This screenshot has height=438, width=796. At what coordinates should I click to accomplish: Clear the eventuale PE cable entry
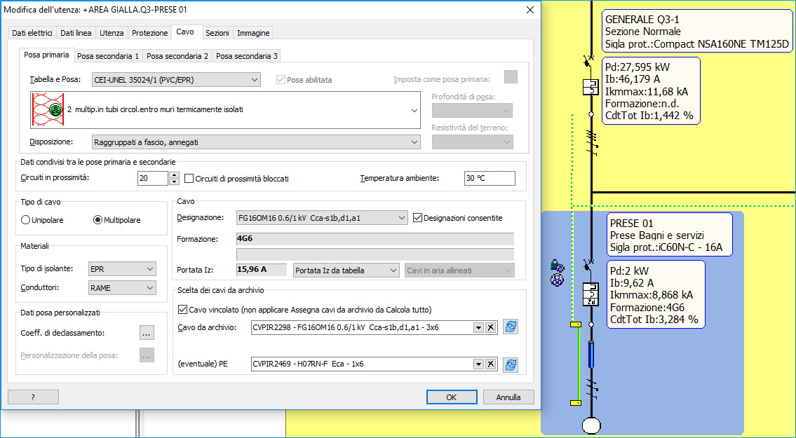click(490, 364)
